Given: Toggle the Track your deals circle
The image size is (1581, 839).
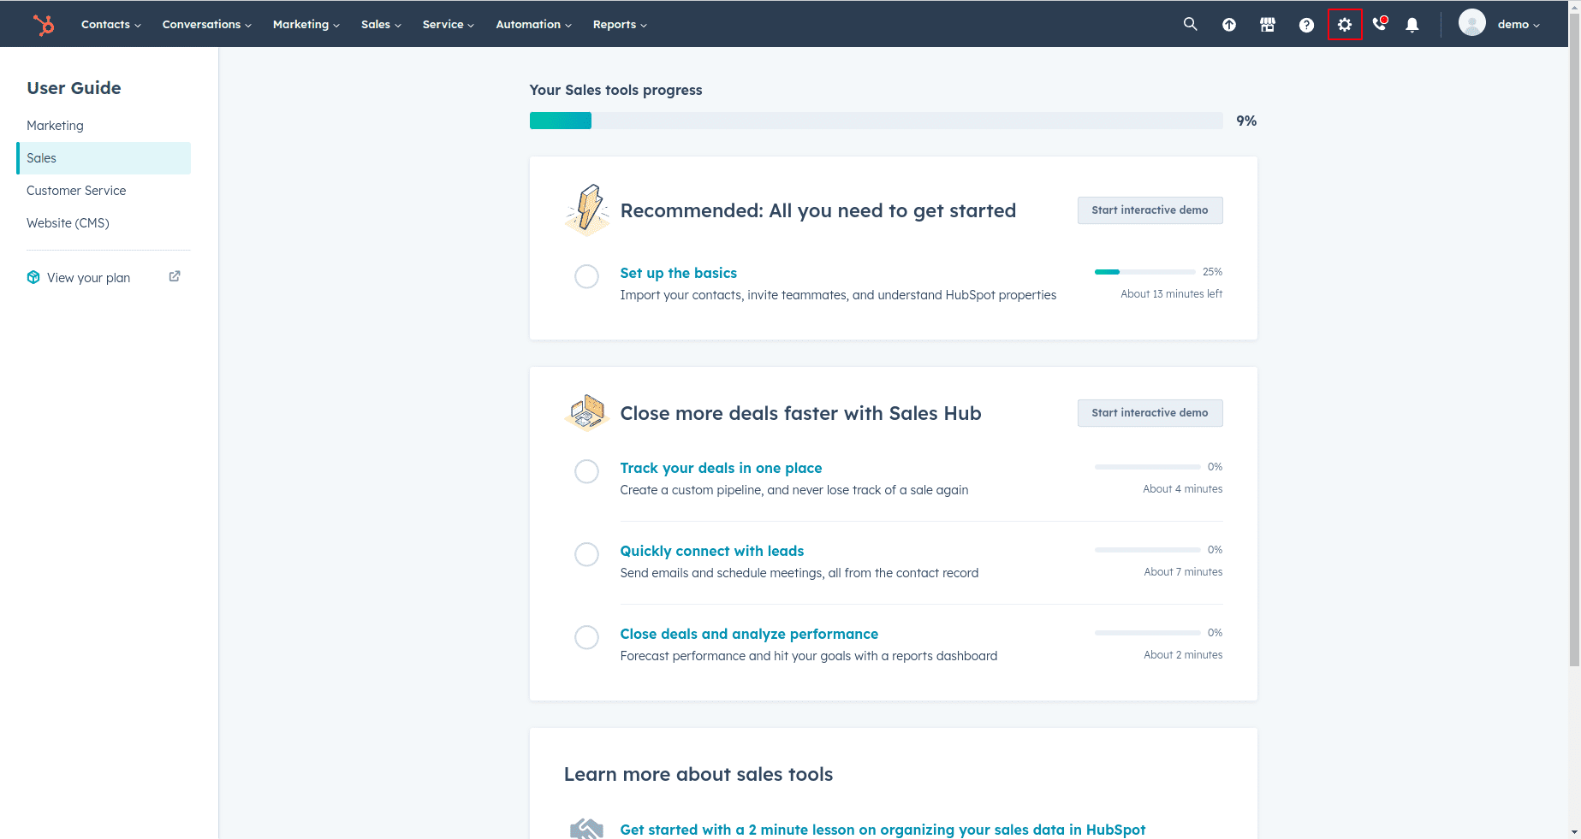Looking at the screenshot, I should pyautogui.click(x=586, y=471).
